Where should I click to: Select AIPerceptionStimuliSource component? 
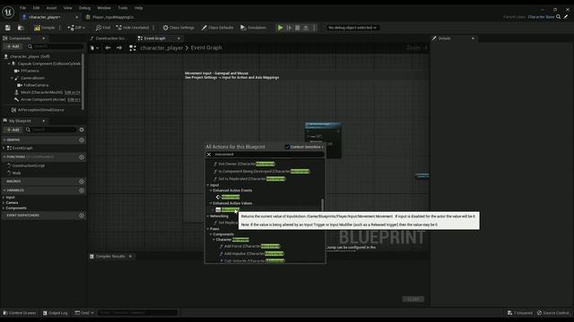pyautogui.click(x=40, y=110)
